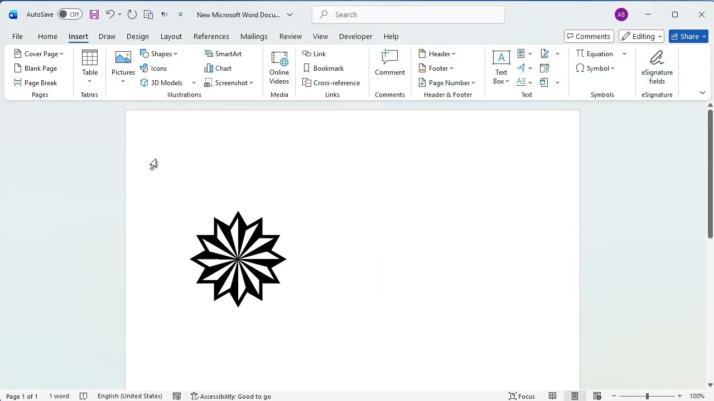
Task: Open the File menu
Action: [17, 36]
